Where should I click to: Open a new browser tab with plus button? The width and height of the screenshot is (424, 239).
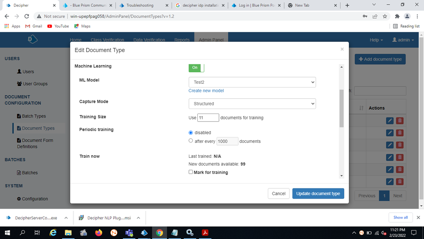pyautogui.click(x=347, y=6)
